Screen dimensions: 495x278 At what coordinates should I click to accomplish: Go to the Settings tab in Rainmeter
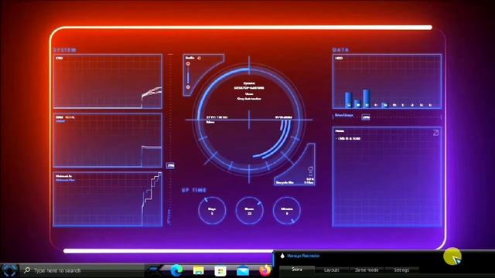click(401, 270)
